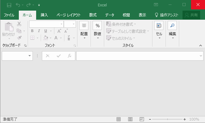The height and width of the screenshot is (123, 205).
Task: Click the Cut scissors icon
Action: coord(19,24)
